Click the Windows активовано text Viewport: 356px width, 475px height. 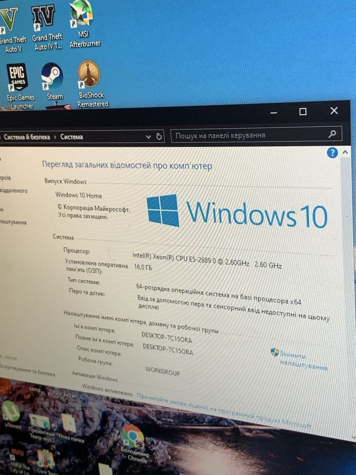click(107, 389)
